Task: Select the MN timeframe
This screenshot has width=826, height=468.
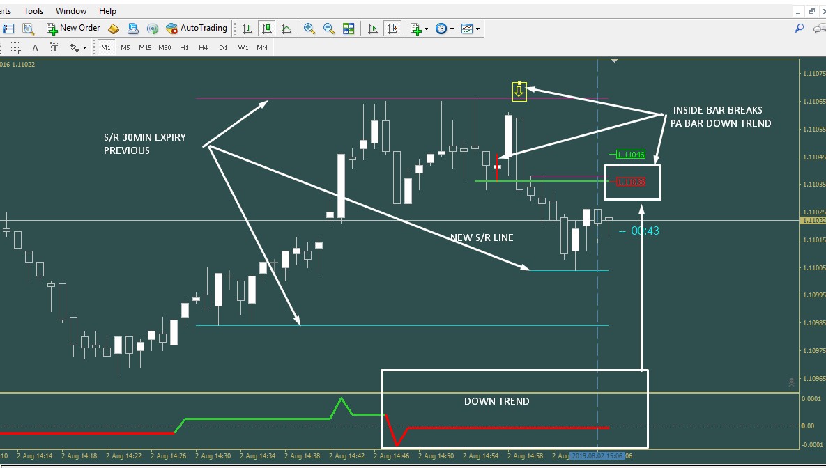Action: click(262, 47)
